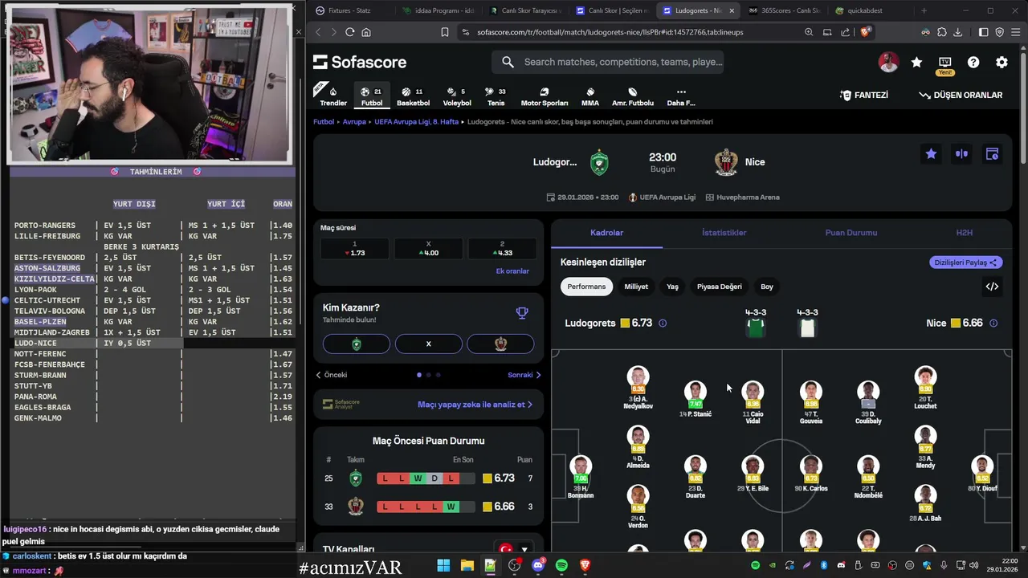Viewport: 1028px width, 578px height.
Task: Open Spotify from the taskbar
Action: point(561,566)
